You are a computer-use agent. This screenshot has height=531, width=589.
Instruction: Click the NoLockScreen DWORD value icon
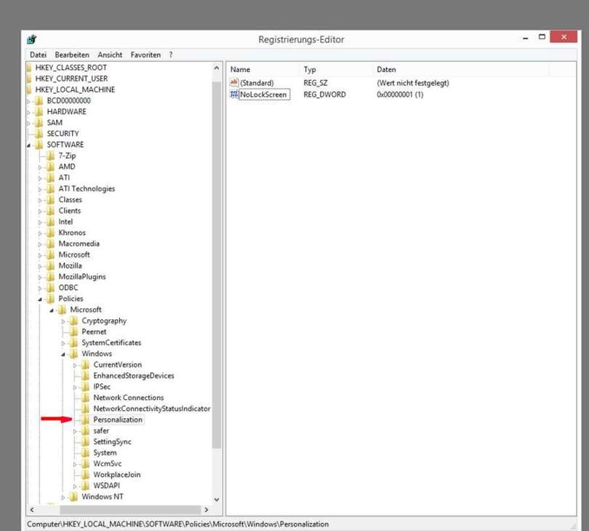coord(234,95)
